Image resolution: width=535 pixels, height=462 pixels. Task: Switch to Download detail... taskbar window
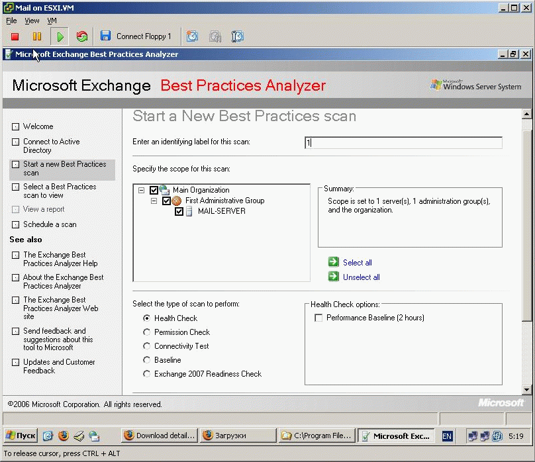(x=160, y=436)
